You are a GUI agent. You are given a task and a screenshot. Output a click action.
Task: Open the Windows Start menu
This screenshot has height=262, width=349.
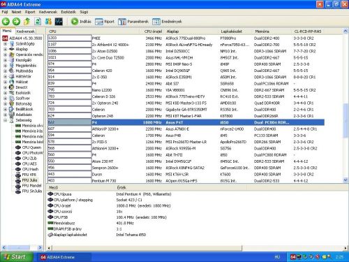click(x=16, y=257)
